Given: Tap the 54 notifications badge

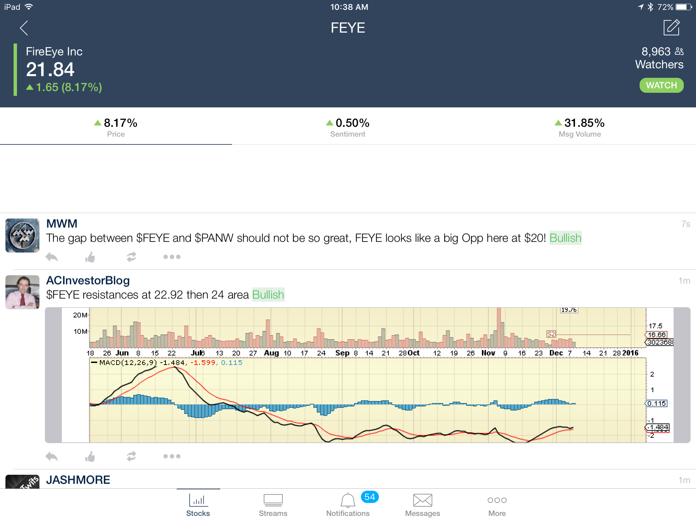Looking at the screenshot, I should point(370,497).
